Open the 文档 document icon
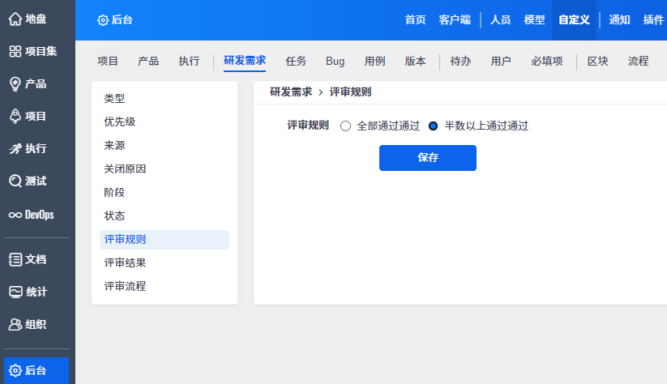 tap(15, 259)
